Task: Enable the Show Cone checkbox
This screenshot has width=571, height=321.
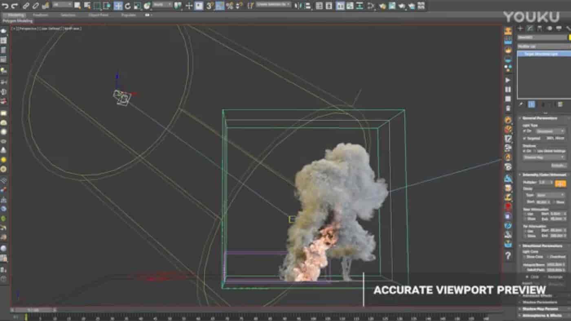Action: (x=525, y=257)
